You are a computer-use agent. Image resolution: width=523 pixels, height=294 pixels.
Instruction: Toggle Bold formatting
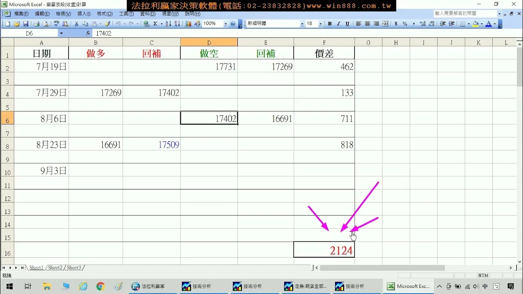(x=330, y=24)
